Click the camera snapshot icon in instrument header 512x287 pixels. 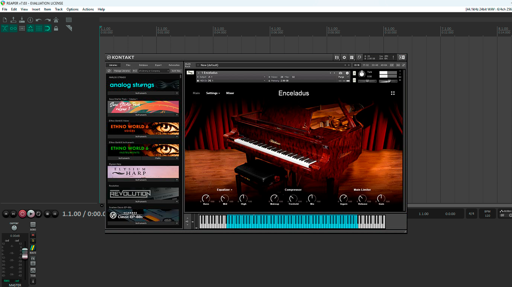click(340, 73)
